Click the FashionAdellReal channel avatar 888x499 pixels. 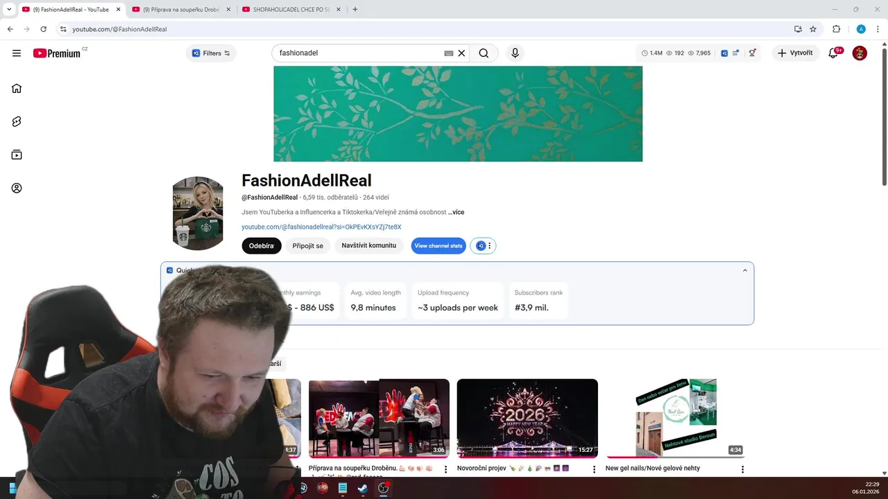[198, 213]
